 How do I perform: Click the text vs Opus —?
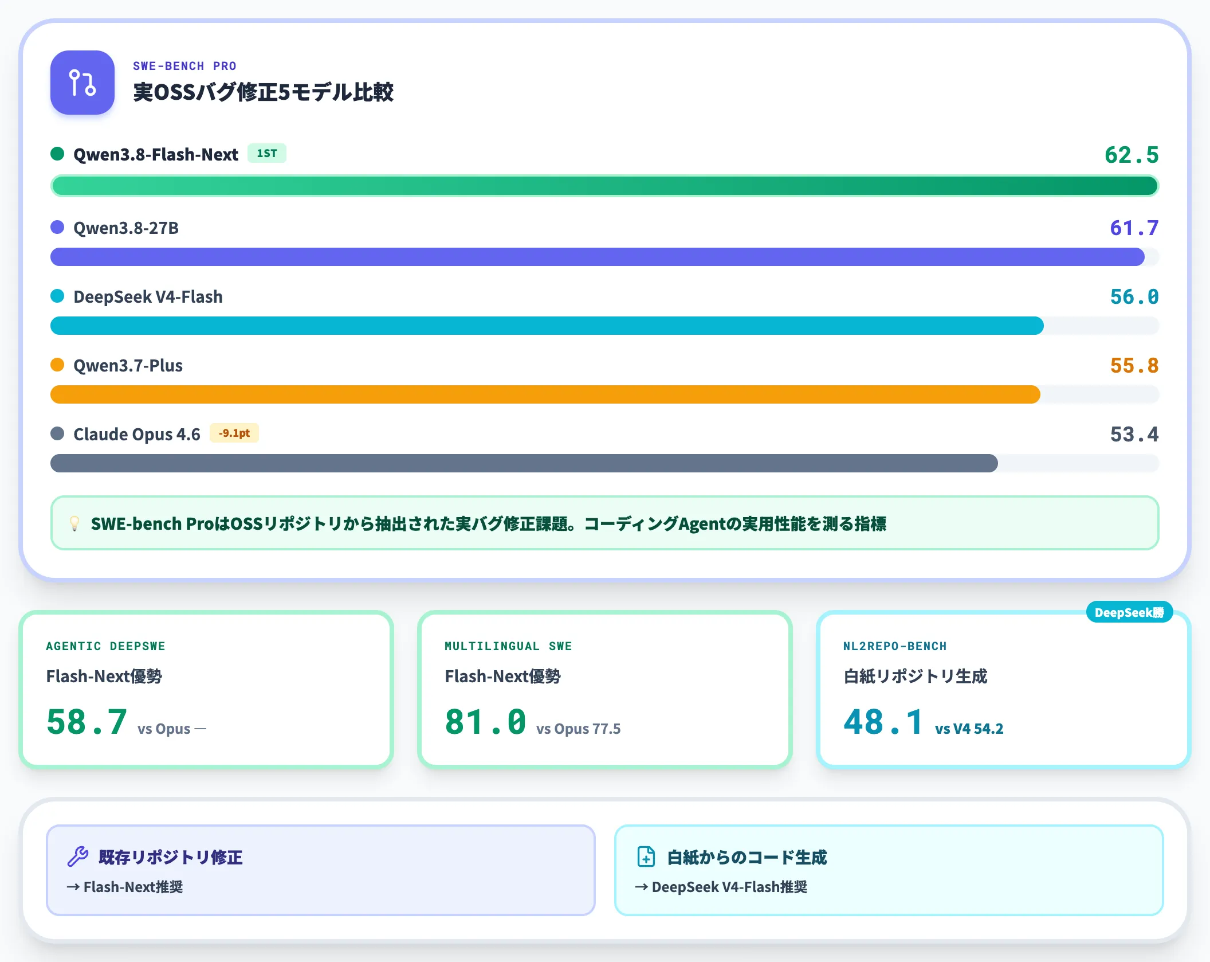point(172,729)
